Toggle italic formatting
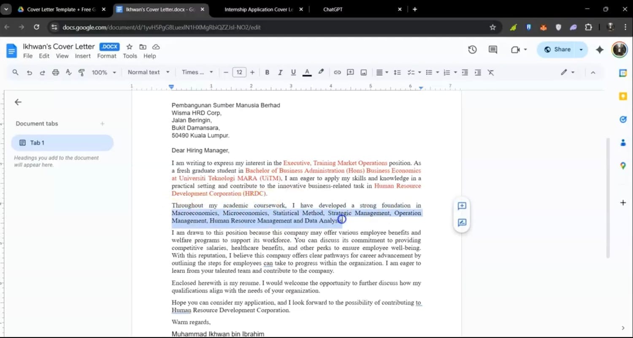 [280, 73]
